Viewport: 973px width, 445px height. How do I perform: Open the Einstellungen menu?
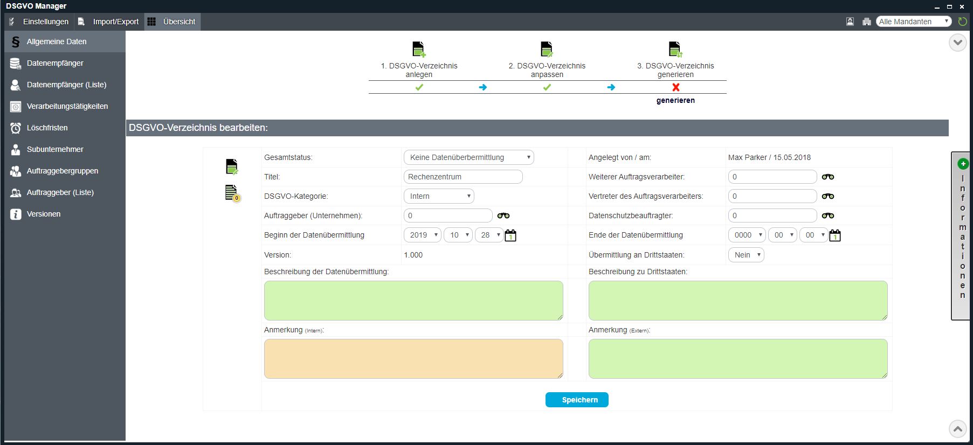coord(45,22)
